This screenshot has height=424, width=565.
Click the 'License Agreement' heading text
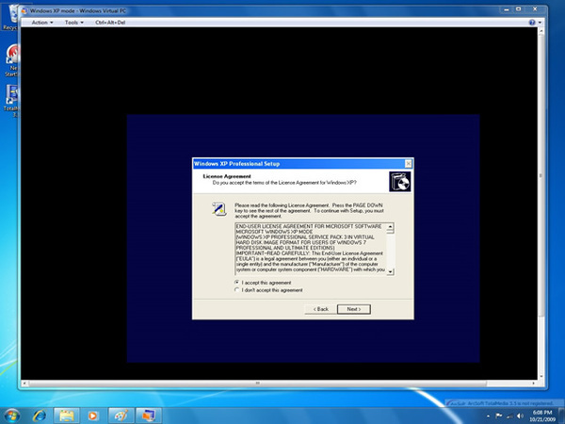pos(227,176)
